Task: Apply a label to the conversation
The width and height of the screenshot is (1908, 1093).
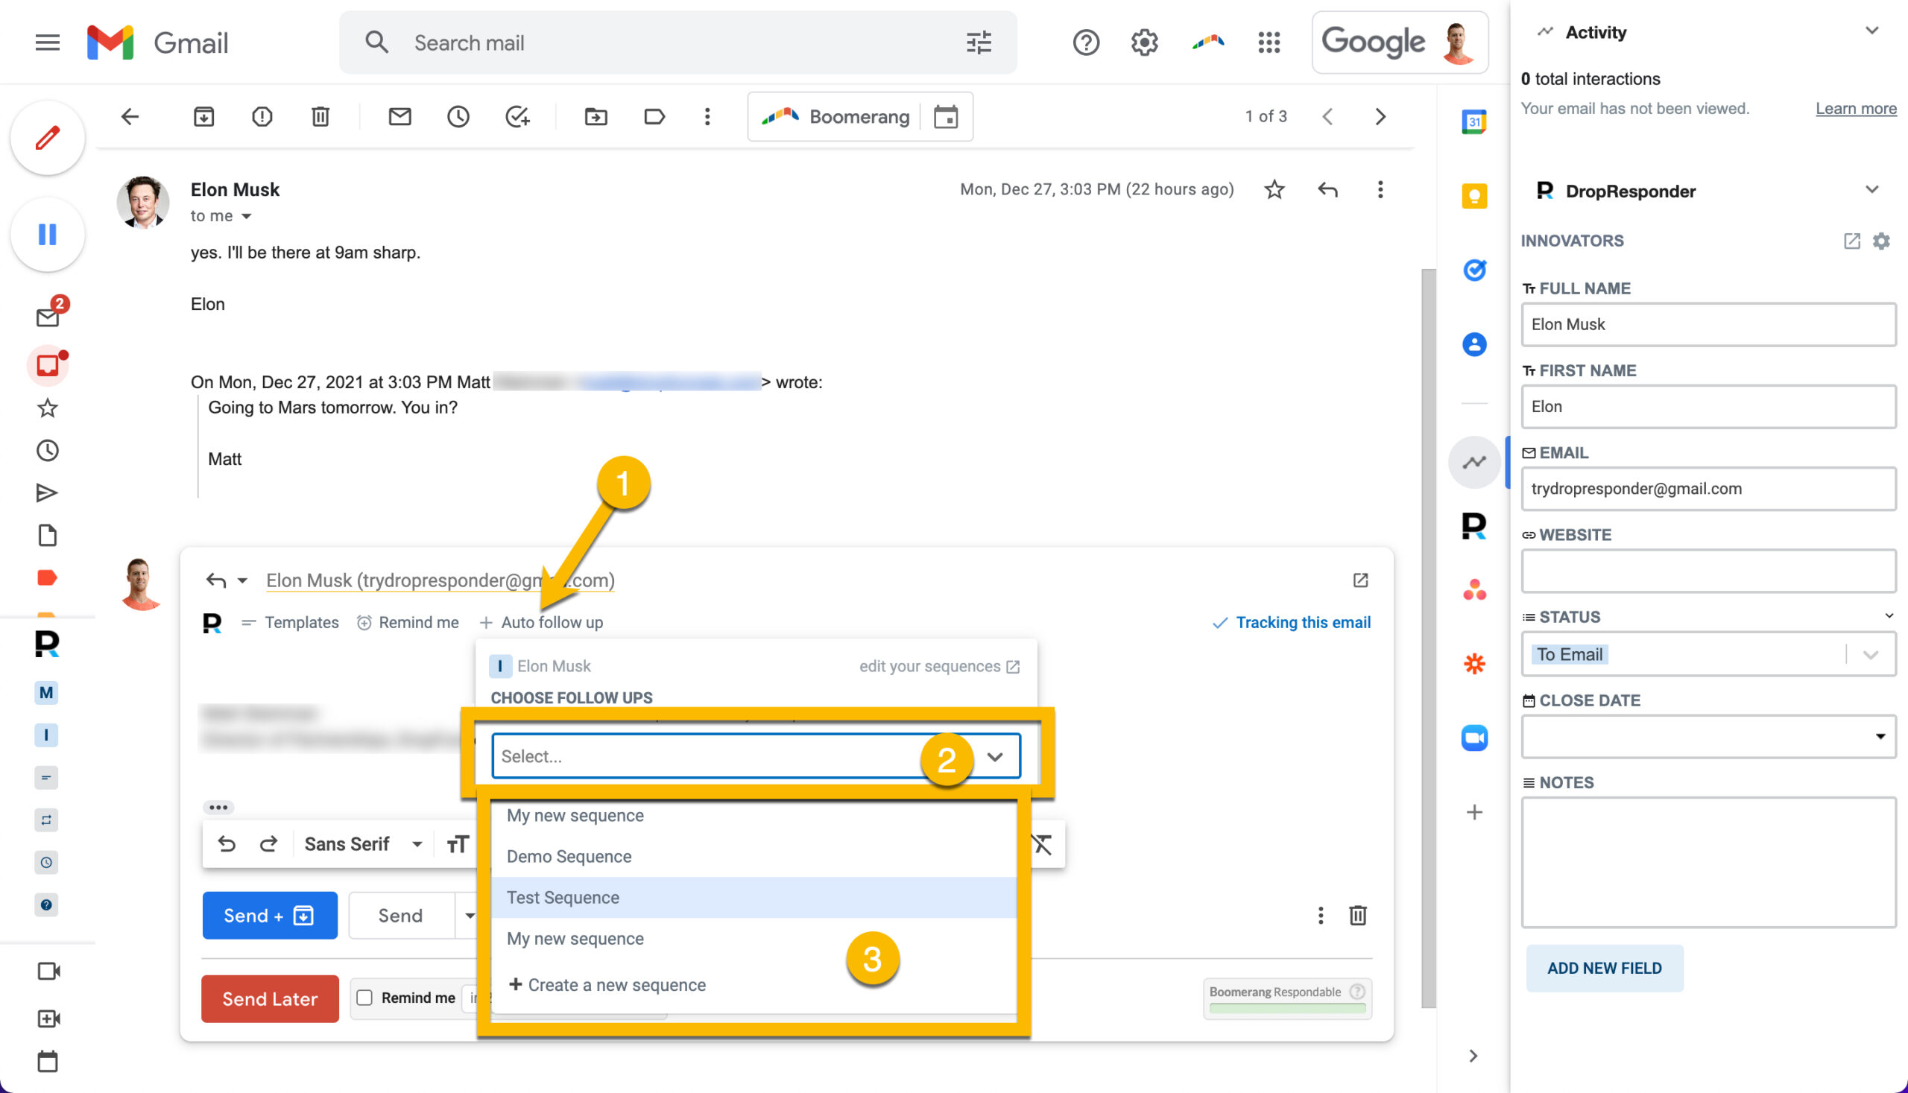Action: click(x=654, y=116)
